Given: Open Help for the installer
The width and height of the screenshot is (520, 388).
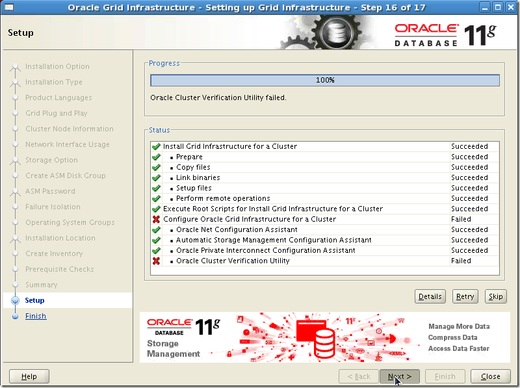Looking at the screenshot, I should click(x=29, y=376).
